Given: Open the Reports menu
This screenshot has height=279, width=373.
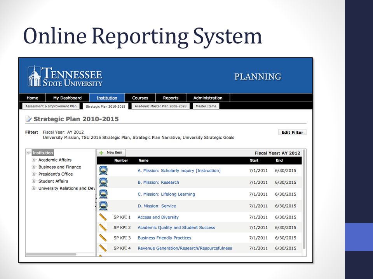Looking at the screenshot, I should click(x=171, y=98).
